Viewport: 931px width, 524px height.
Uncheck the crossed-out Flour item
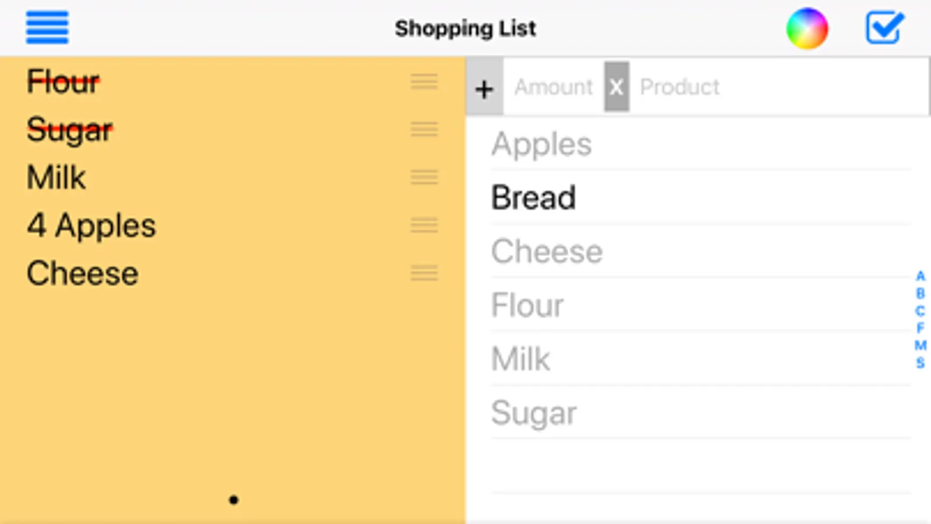63,82
